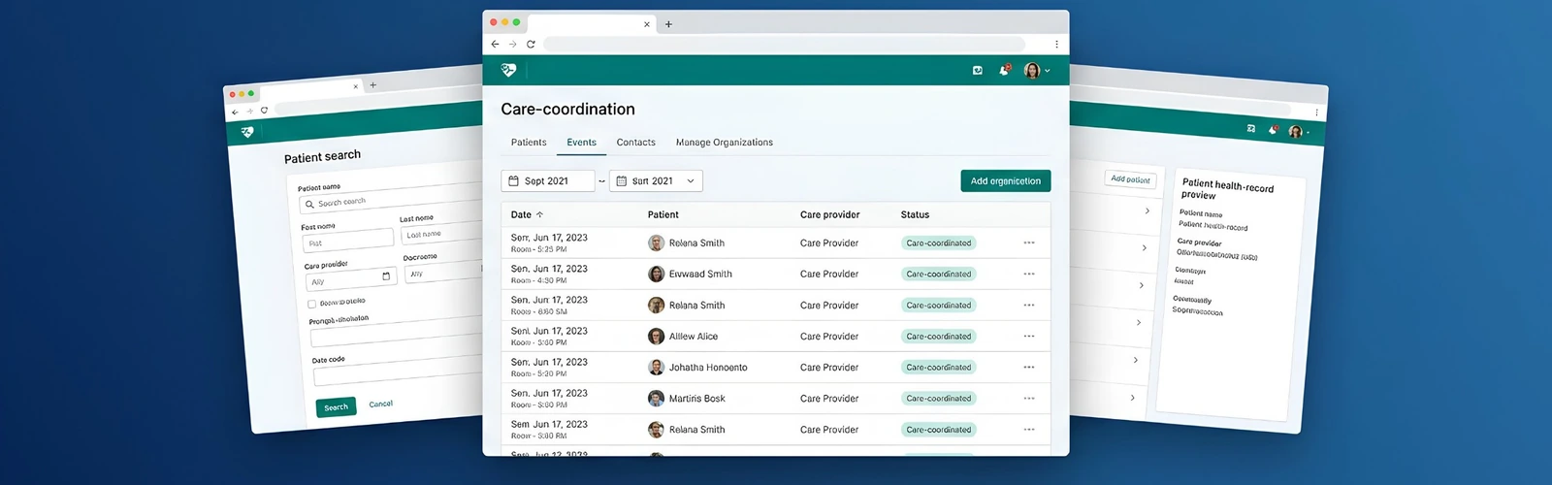The width and height of the screenshot is (1552, 485).
Task: Click the Add organization button
Action: 1006,181
